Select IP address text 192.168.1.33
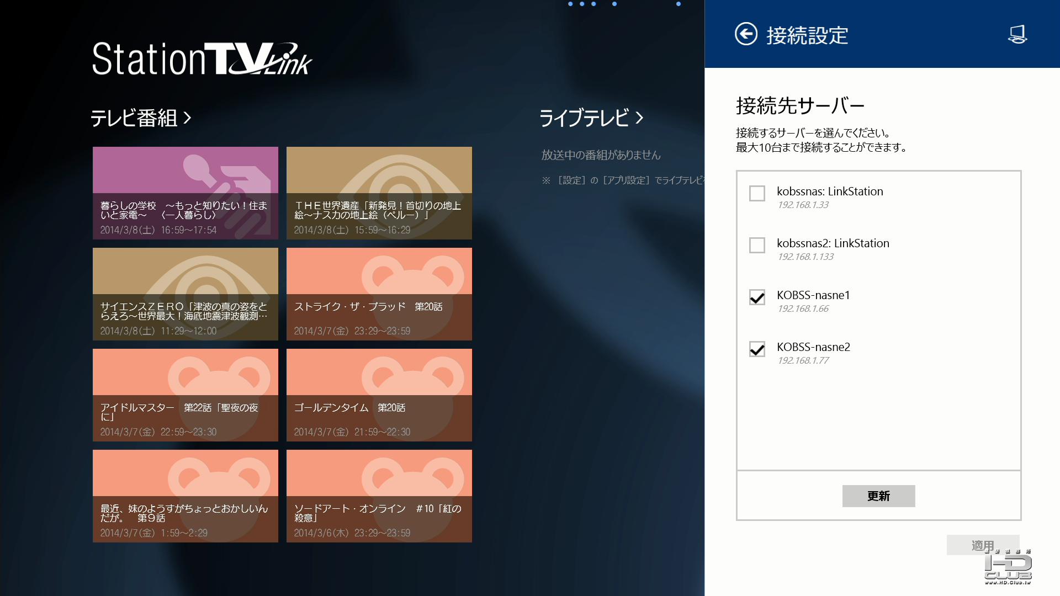The image size is (1060, 596). coord(803,205)
